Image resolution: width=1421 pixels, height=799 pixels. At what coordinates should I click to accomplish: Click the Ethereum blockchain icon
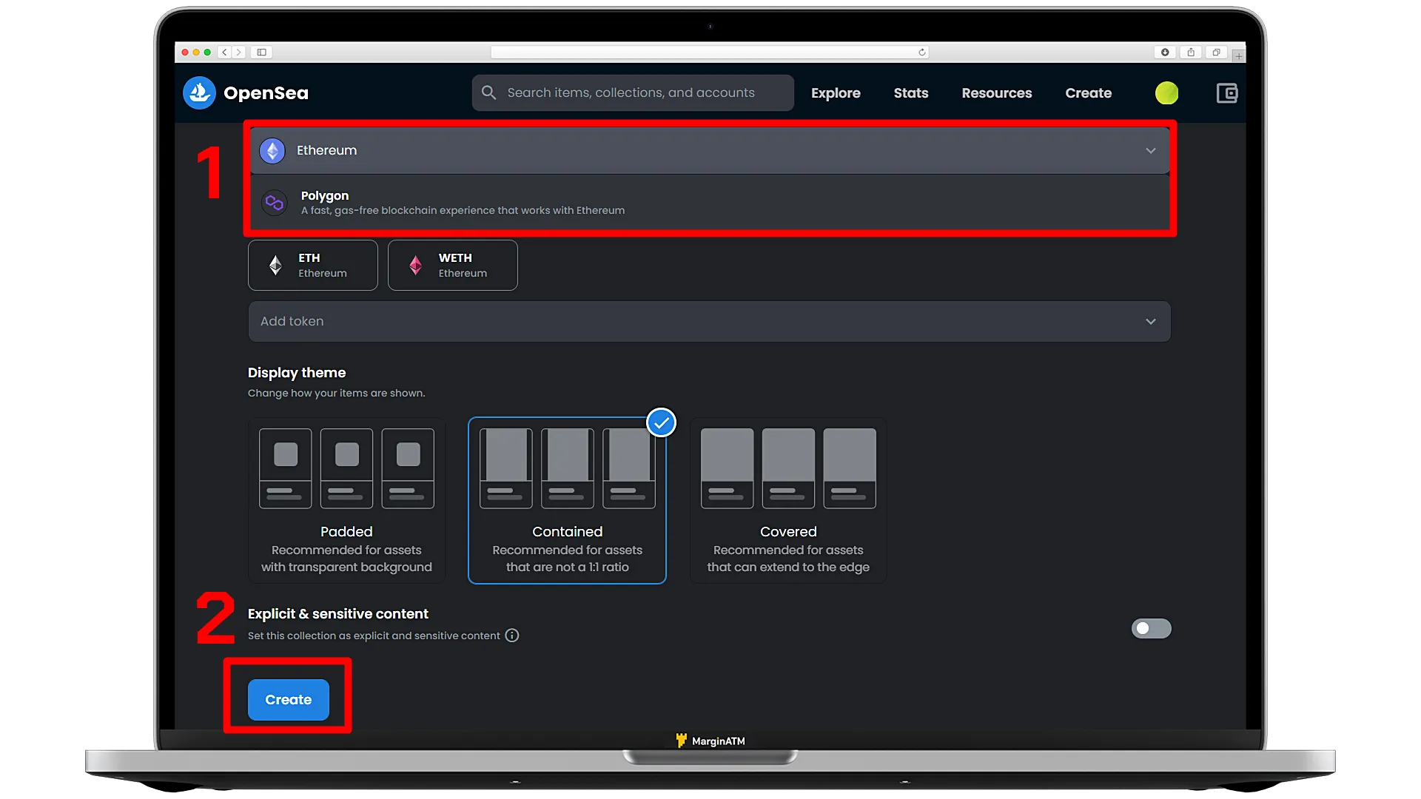273,149
